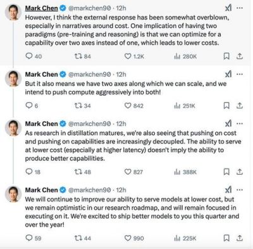Bookmark the last tweet about research roadmap
Image resolution: width=253 pixels, height=249 pixels.
(226, 238)
